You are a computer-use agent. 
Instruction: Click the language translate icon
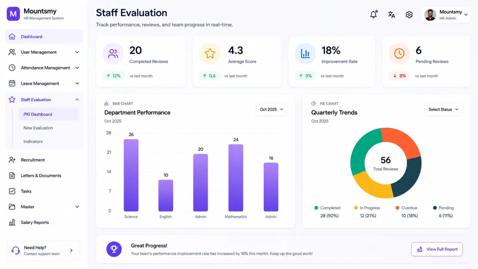[x=391, y=14]
